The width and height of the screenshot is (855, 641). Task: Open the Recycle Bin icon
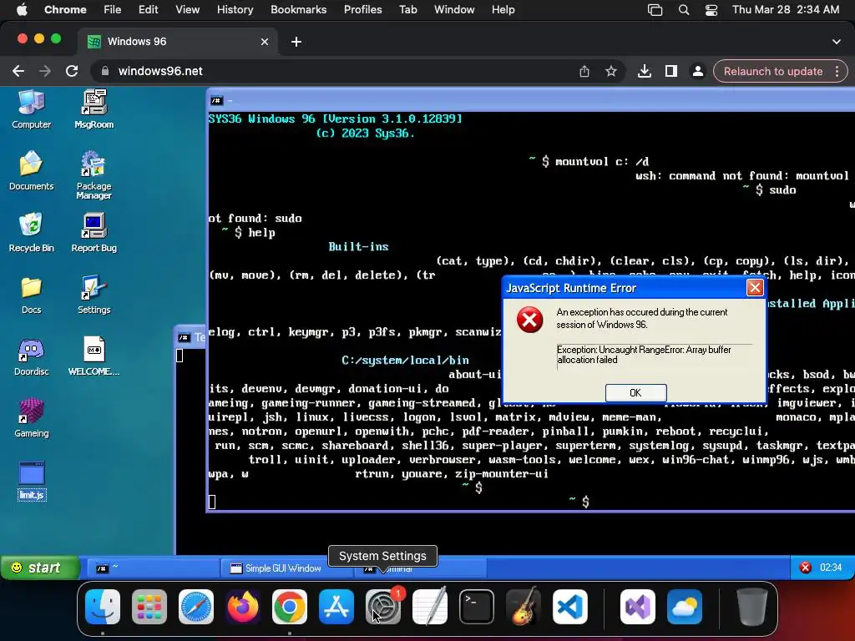[x=31, y=232]
